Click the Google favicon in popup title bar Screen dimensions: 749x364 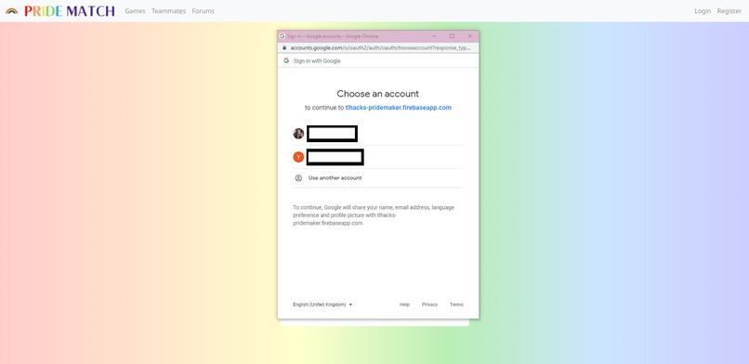click(283, 36)
